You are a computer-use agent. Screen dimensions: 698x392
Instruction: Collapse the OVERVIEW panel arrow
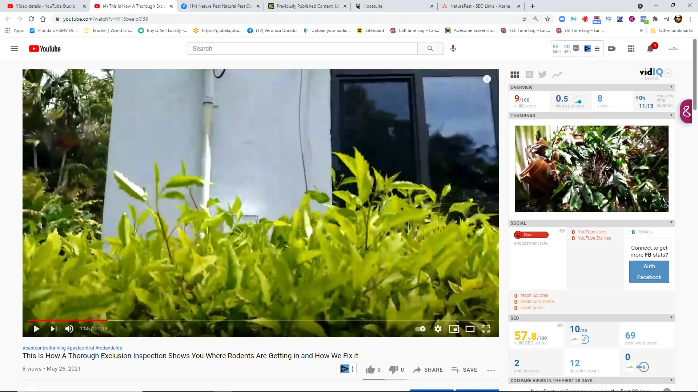coord(671,87)
